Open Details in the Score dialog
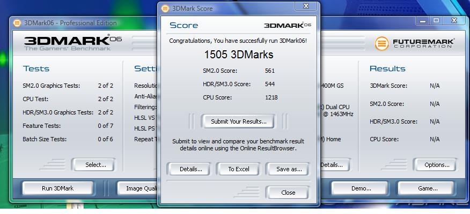The image size is (470, 214). tap(190, 169)
